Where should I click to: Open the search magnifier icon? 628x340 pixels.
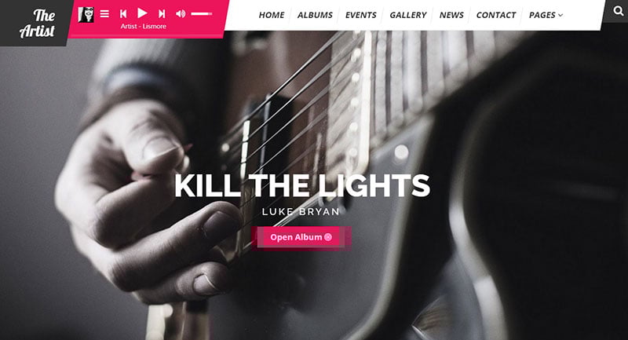pyautogui.click(x=619, y=11)
